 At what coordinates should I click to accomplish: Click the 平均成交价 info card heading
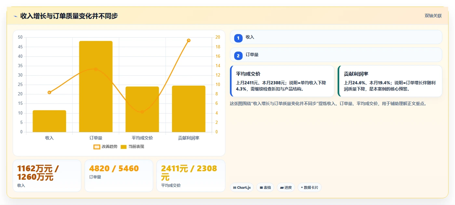click(x=248, y=74)
